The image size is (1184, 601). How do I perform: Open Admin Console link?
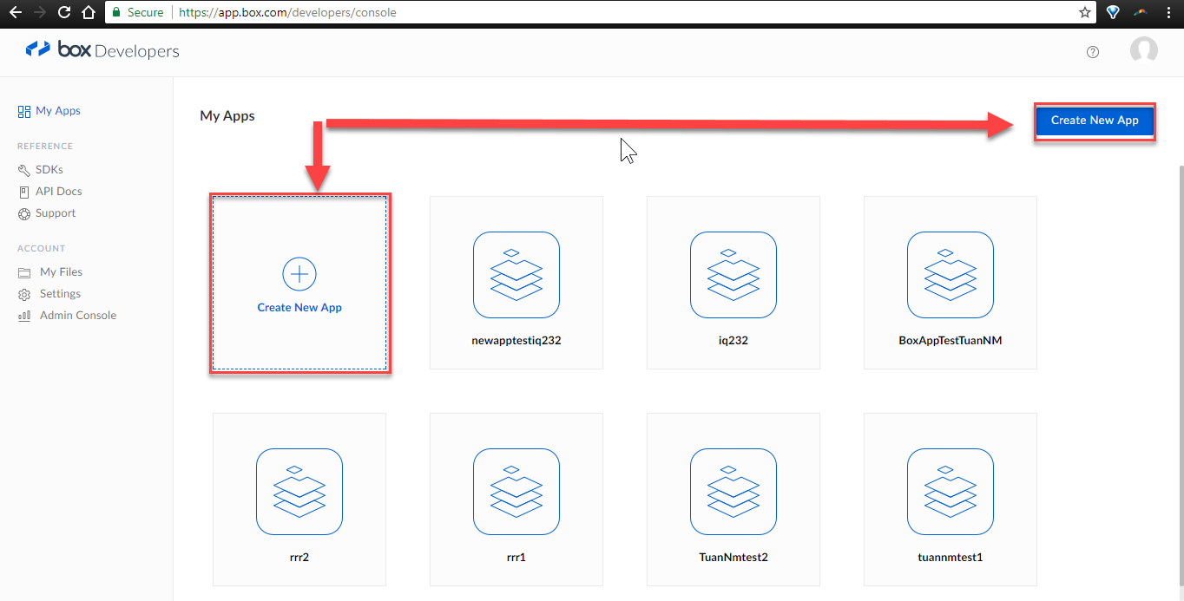point(78,316)
